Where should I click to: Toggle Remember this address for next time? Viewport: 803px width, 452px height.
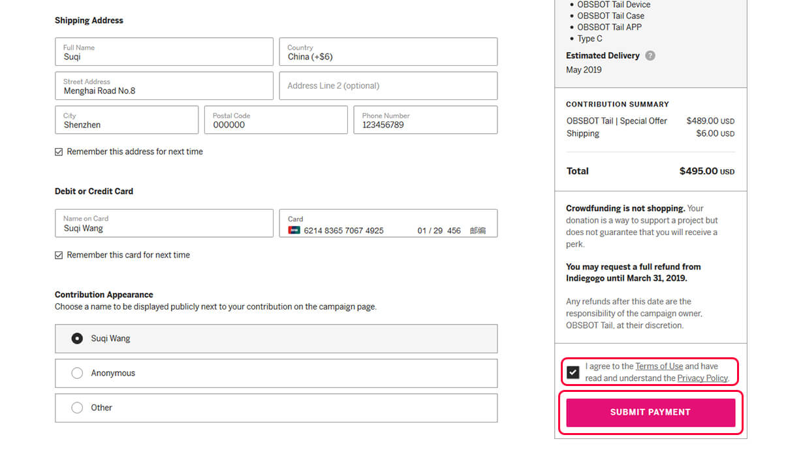pos(59,152)
